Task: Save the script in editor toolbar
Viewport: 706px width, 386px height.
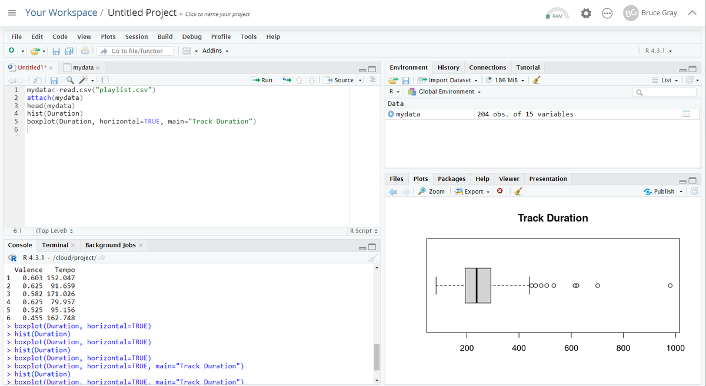Action: (54, 80)
